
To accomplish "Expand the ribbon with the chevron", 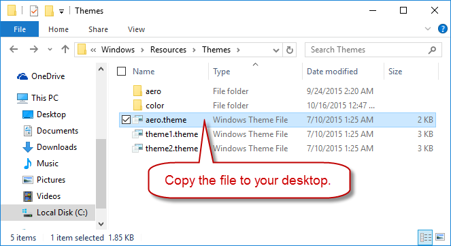I will [x=428, y=29].
